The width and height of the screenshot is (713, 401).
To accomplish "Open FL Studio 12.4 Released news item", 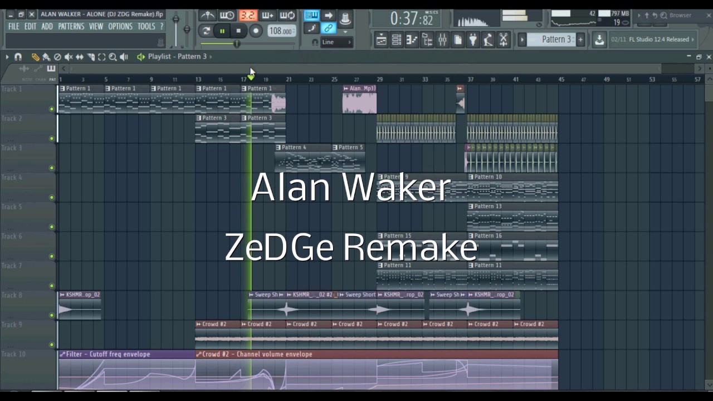I will point(652,40).
